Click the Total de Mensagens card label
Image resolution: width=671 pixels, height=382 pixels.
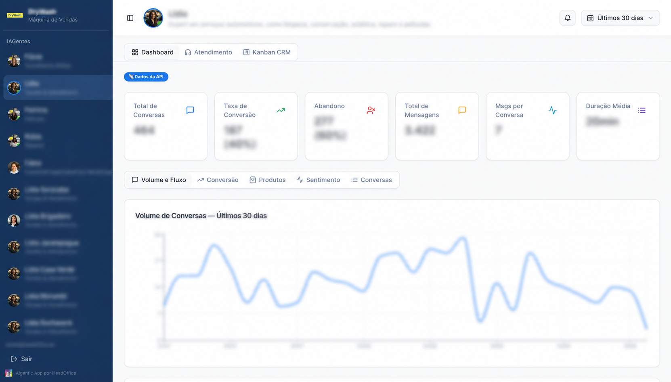pyautogui.click(x=422, y=110)
